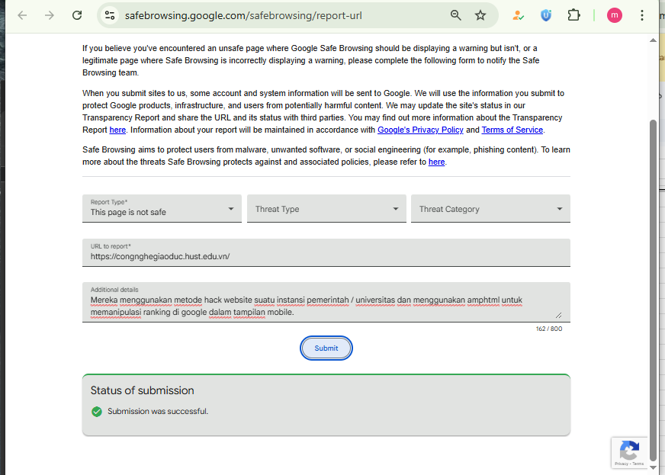Viewport: 665px width, 475px height.
Task: Open site information icon in address bar
Action: tap(110, 16)
